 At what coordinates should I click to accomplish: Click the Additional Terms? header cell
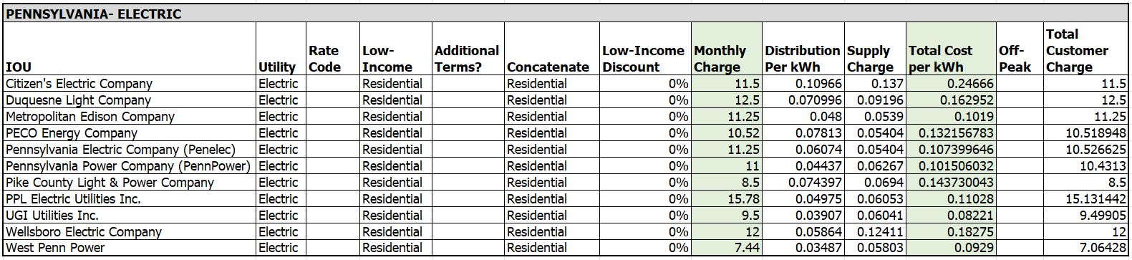click(x=468, y=49)
